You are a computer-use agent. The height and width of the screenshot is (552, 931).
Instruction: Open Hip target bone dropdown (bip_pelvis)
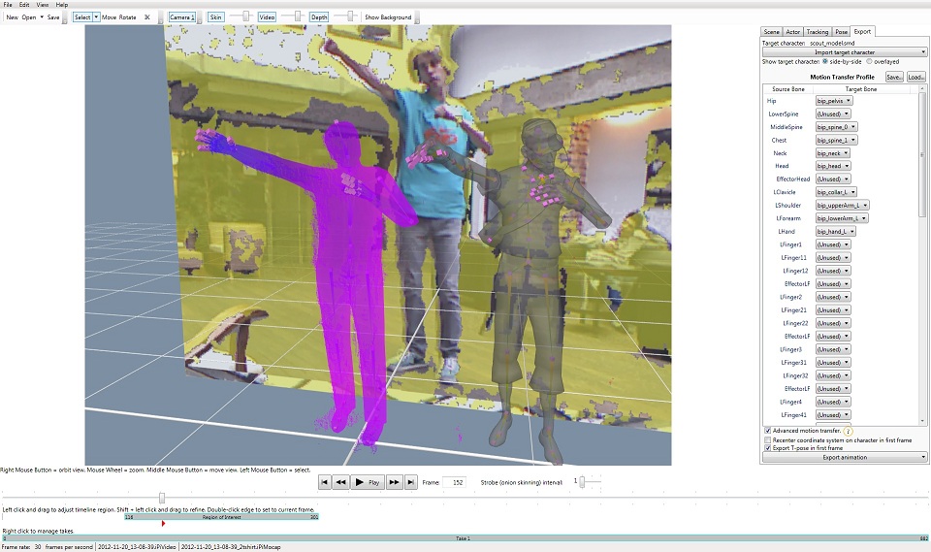point(834,101)
